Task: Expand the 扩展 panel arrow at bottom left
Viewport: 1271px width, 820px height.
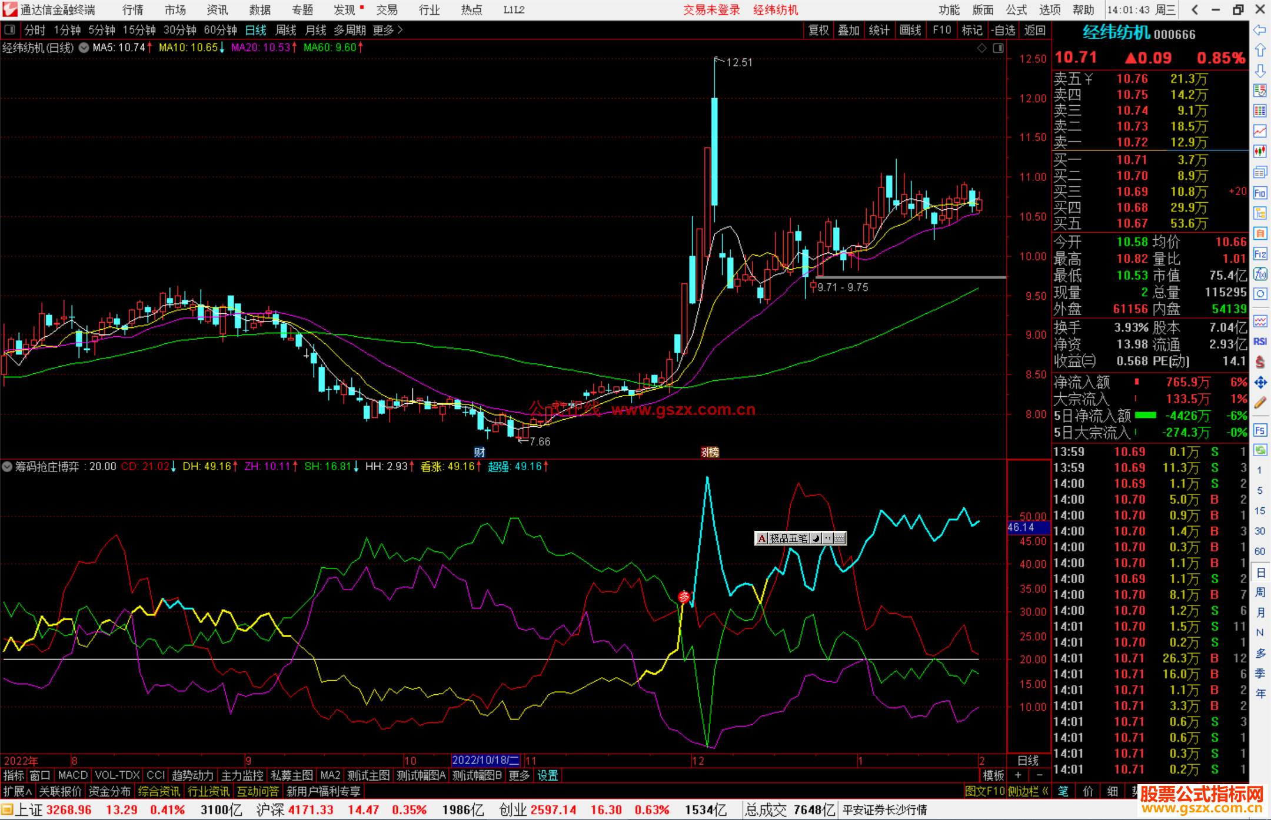Action: pyautogui.click(x=28, y=791)
